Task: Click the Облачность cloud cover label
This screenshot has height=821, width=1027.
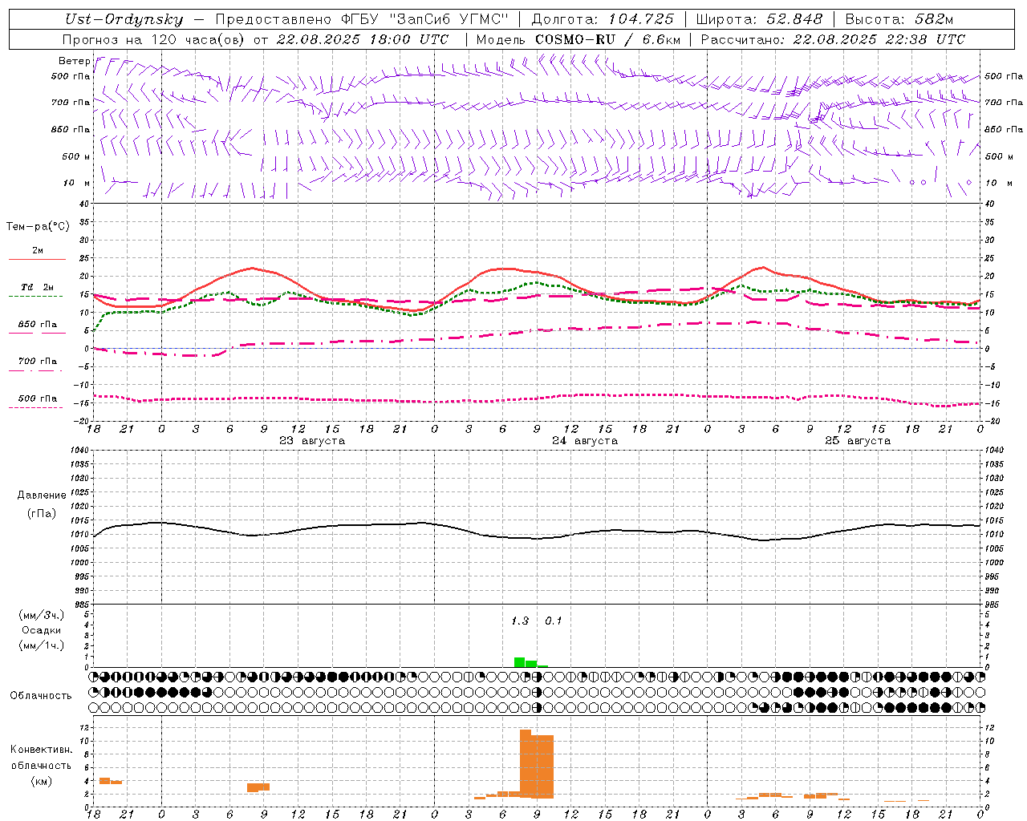Action: [41, 696]
